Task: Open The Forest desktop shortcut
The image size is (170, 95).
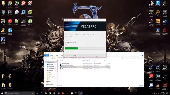Action: point(165,3)
